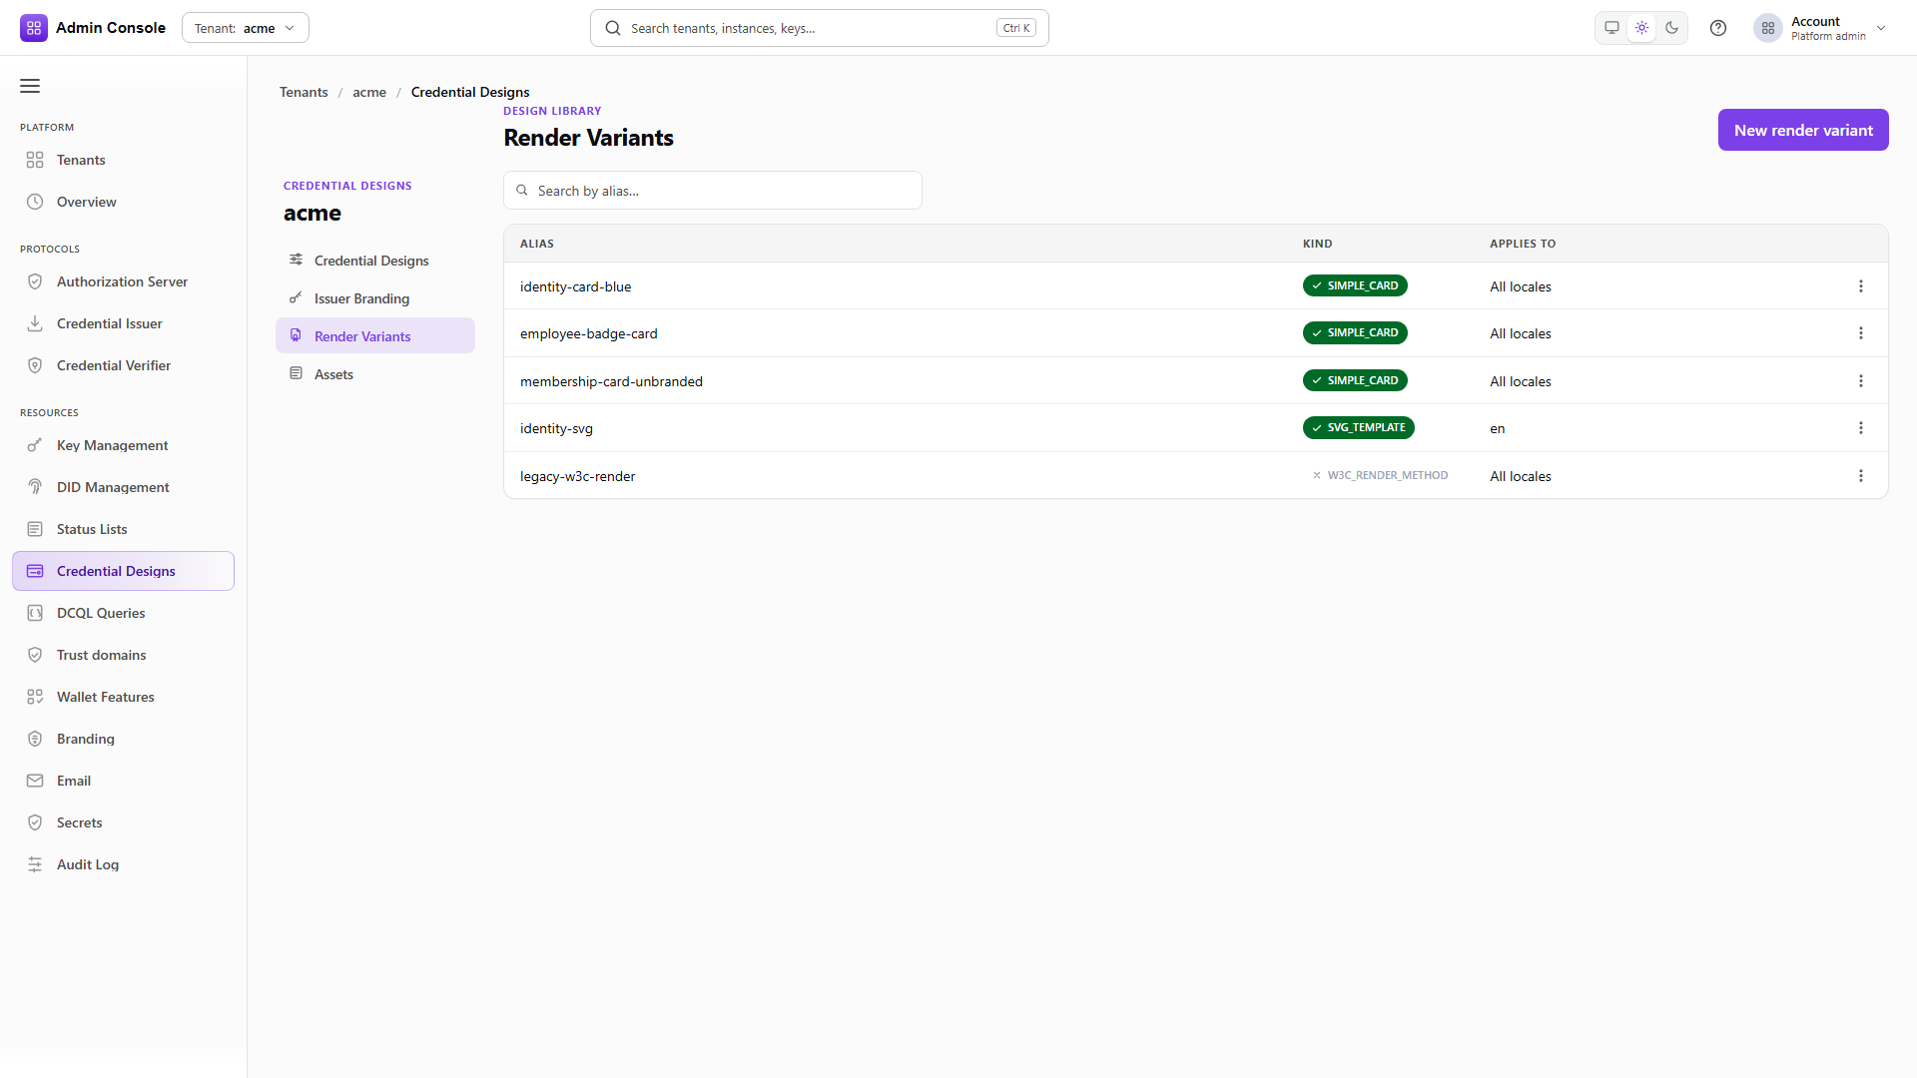Viewport: 1917px width, 1078px height.
Task: Click the Email envelope icon
Action: pos(35,781)
